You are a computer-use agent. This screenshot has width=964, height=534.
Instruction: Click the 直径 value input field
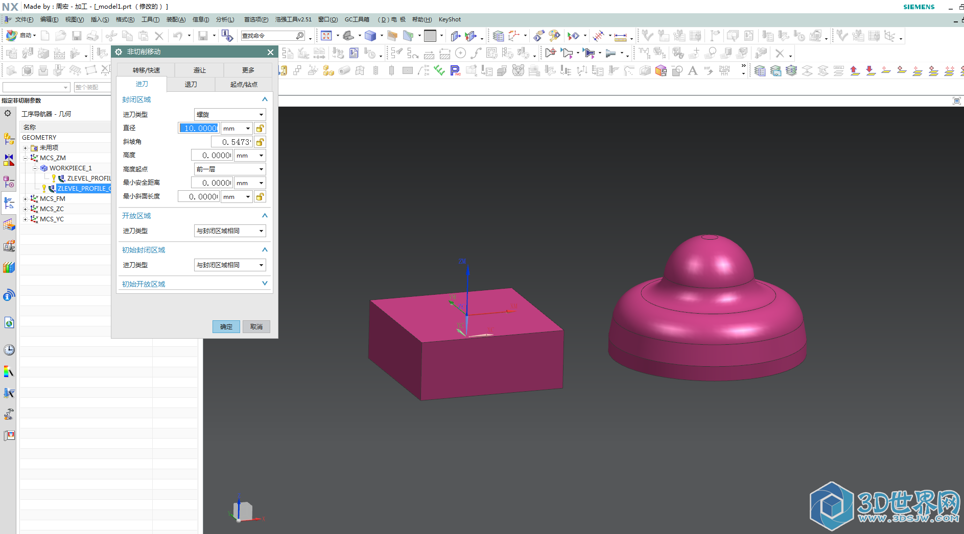point(199,129)
